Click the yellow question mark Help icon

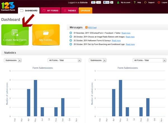(135, 2)
